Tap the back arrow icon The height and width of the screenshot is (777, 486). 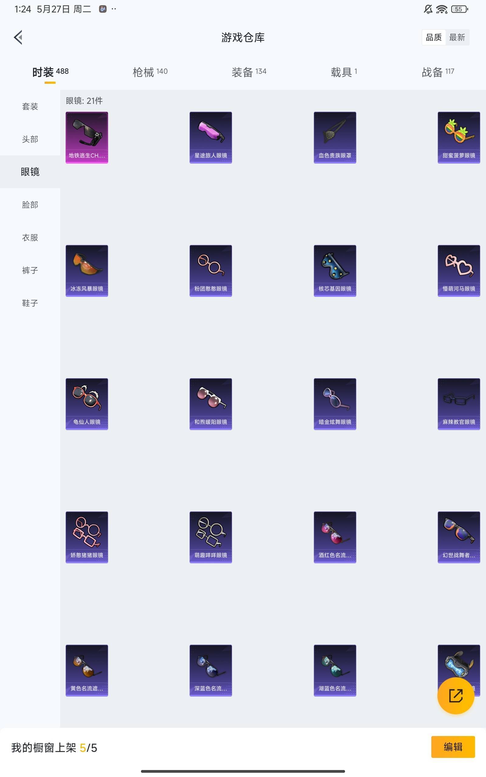[18, 38]
